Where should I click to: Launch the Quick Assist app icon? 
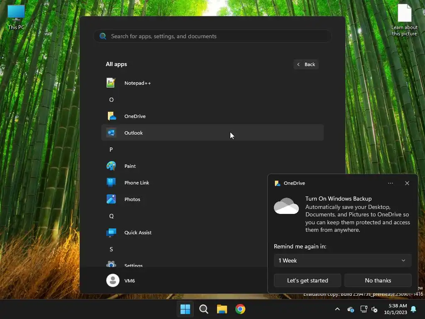pos(111,233)
